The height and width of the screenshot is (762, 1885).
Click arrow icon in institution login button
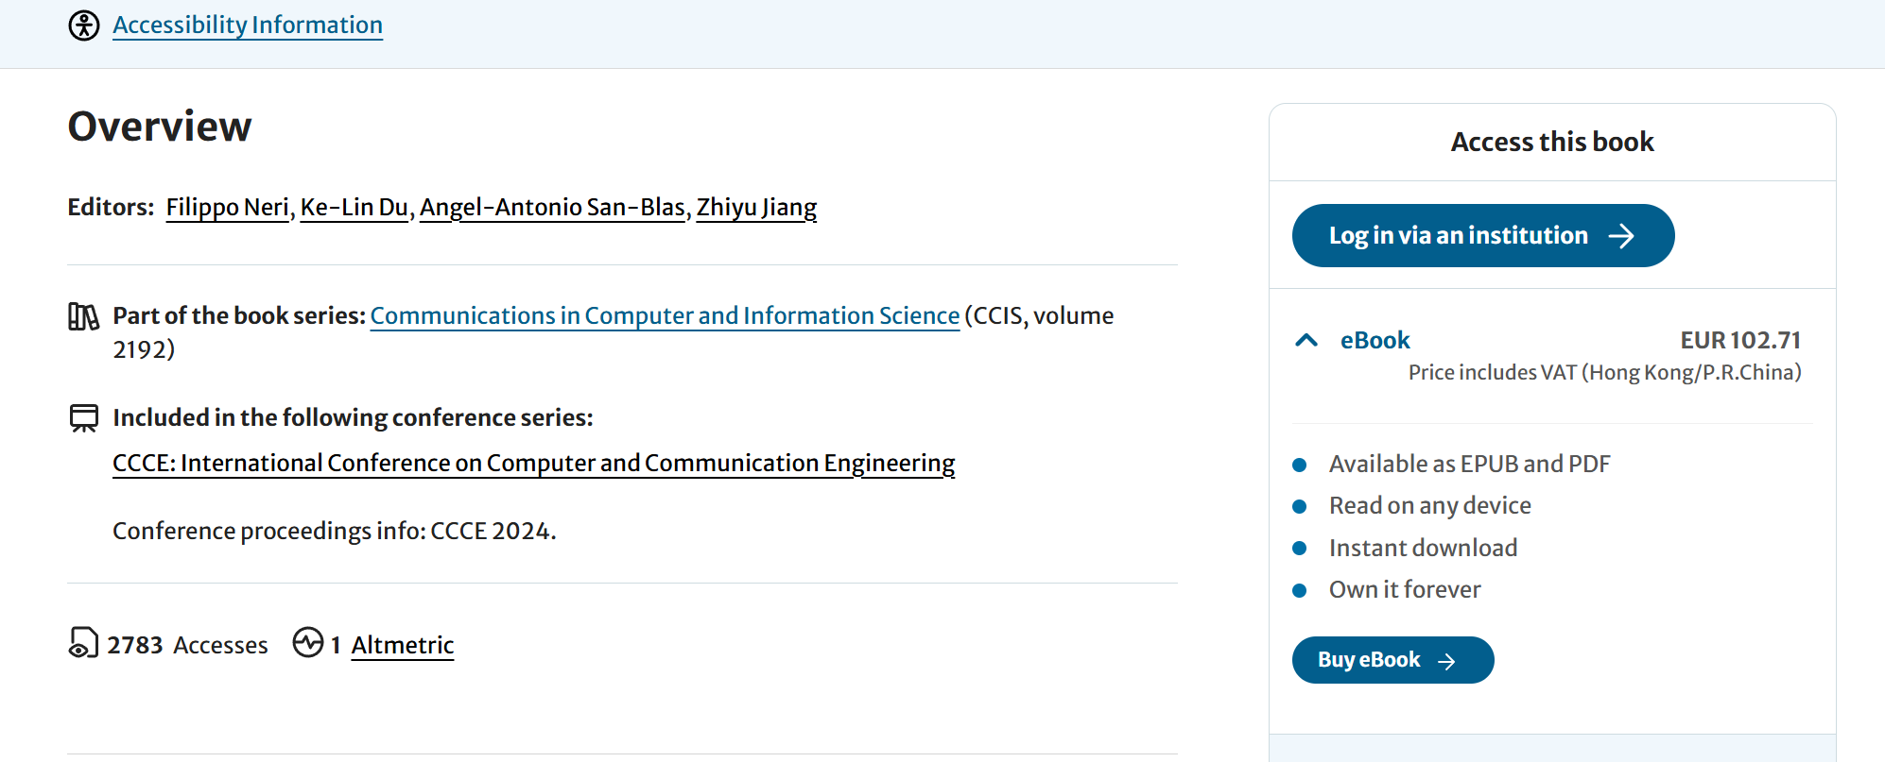coord(1621,236)
